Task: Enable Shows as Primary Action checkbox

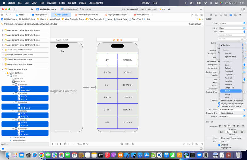Action: tap(219, 138)
